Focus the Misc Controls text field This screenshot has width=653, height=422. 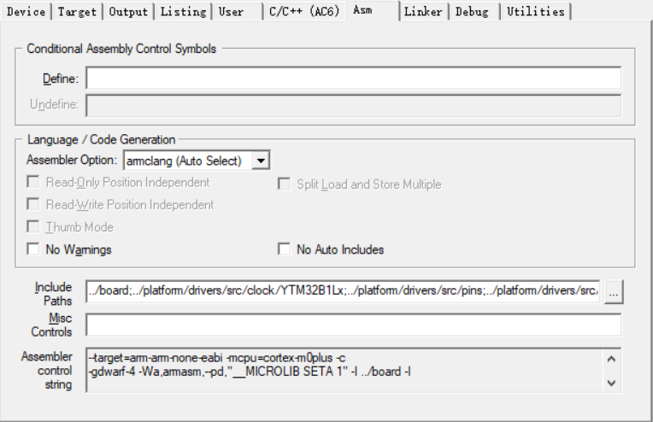(x=353, y=325)
